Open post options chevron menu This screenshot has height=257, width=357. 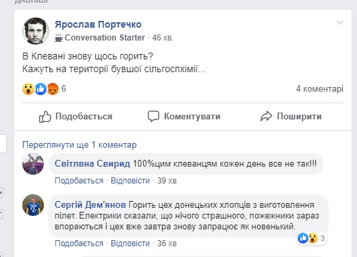point(340,22)
